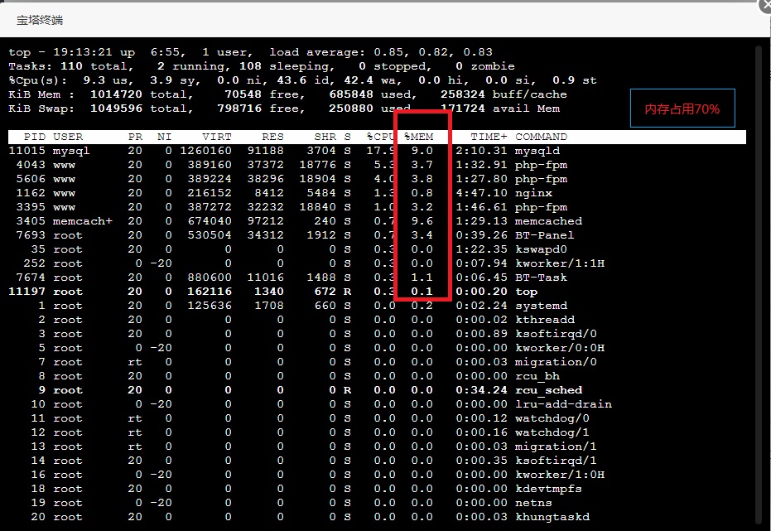Click the USER column header

pyautogui.click(x=68, y=137)
